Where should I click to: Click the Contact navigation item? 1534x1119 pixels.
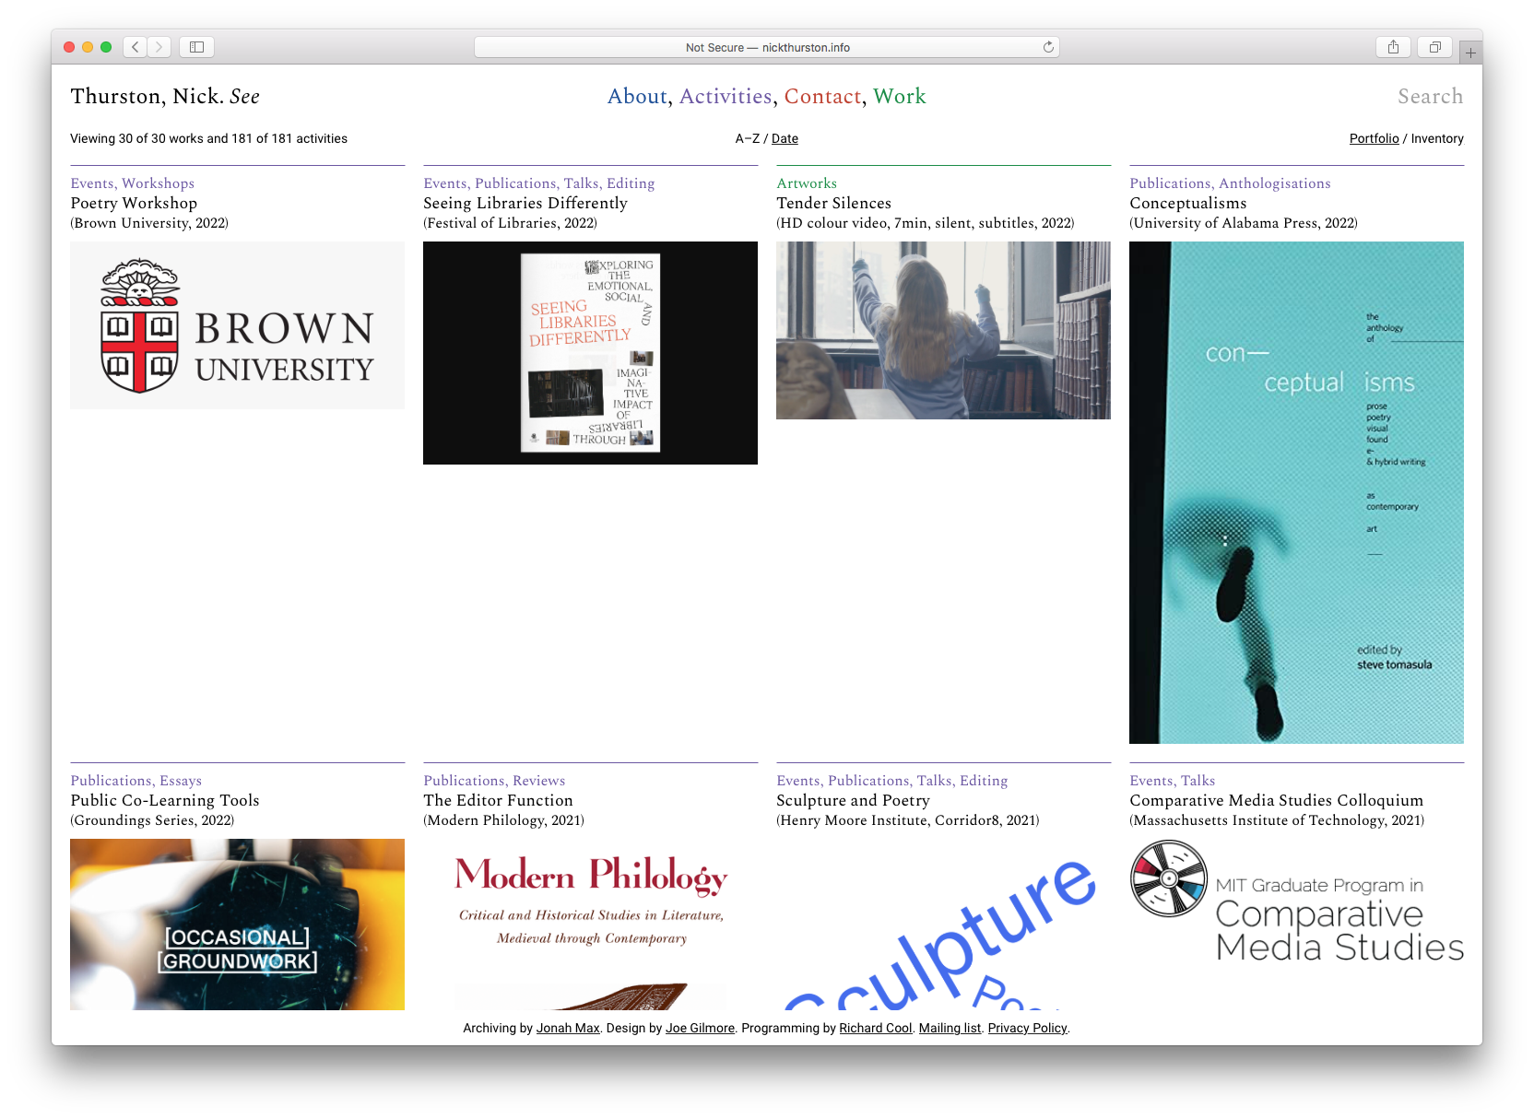[x=823, y=96]
